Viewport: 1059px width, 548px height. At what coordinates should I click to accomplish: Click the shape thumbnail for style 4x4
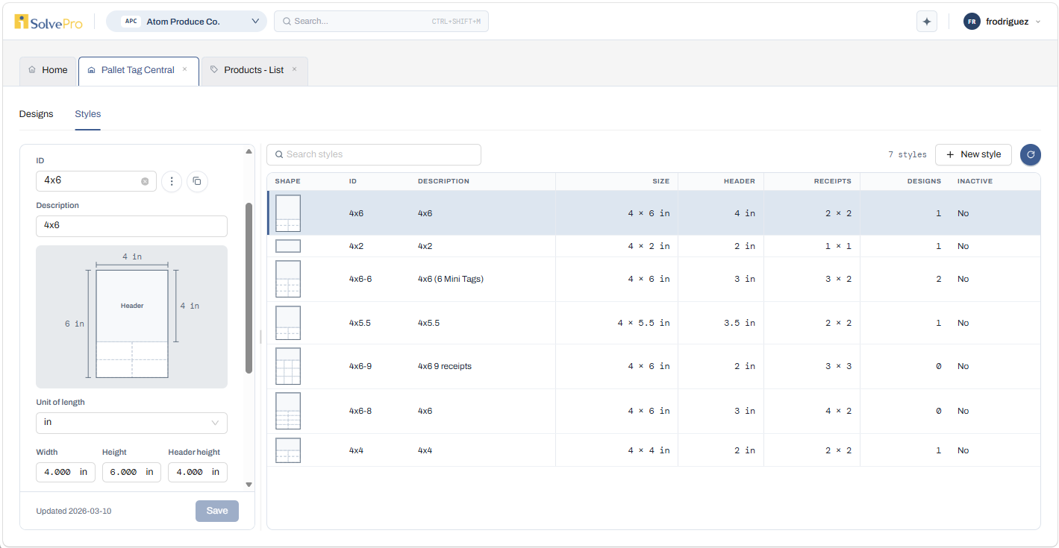click(288, 450)
